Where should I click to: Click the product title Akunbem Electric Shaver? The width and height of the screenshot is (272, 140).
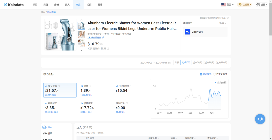(132, 26)
